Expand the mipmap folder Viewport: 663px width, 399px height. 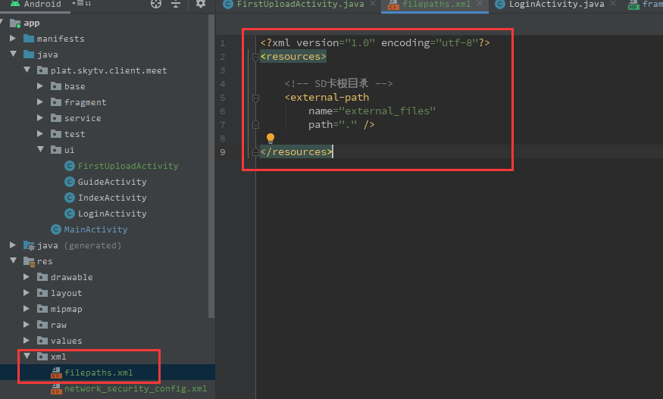(27, 309)
